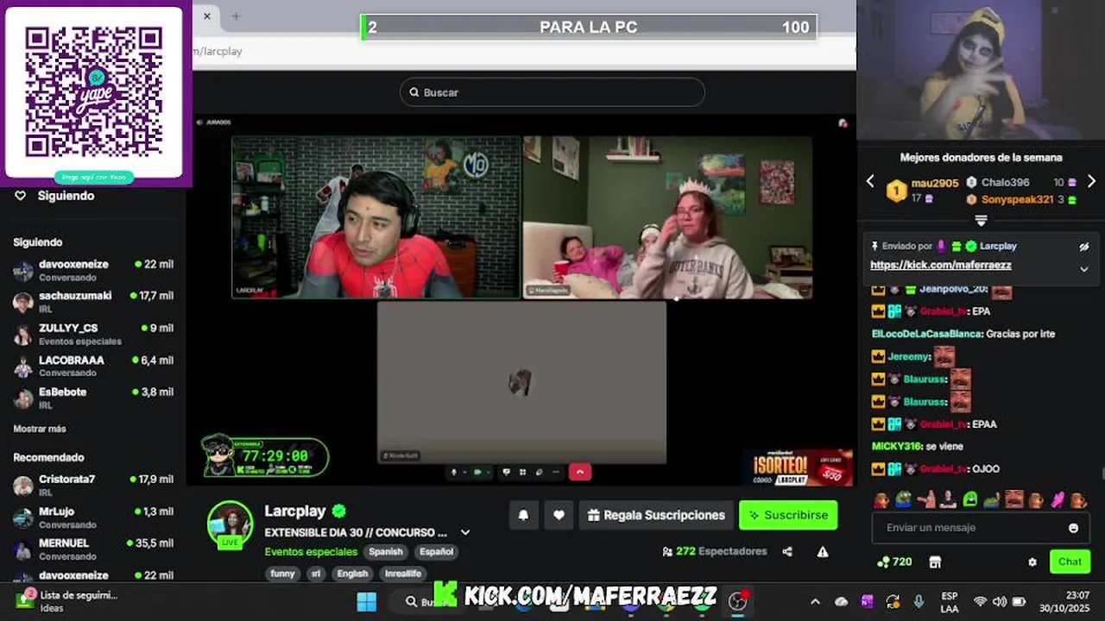
Task: Open the Buscar search box on Kick
Action: [x=552, y=92]
